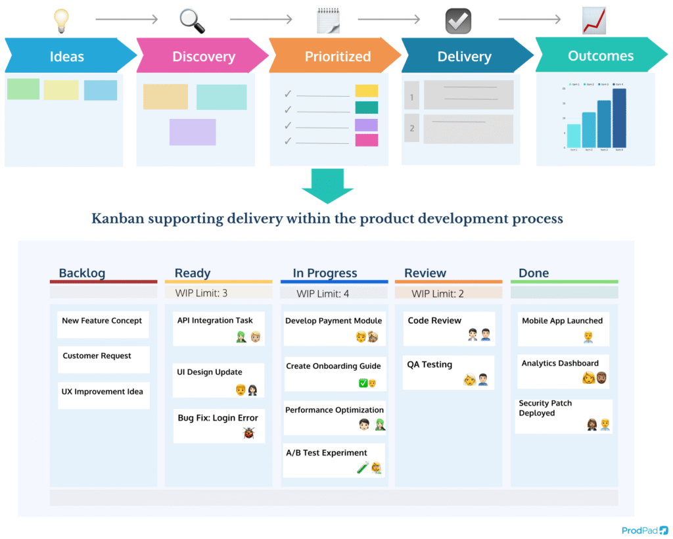Click the avatars on Security Patch Deployed card

point(599,425)
